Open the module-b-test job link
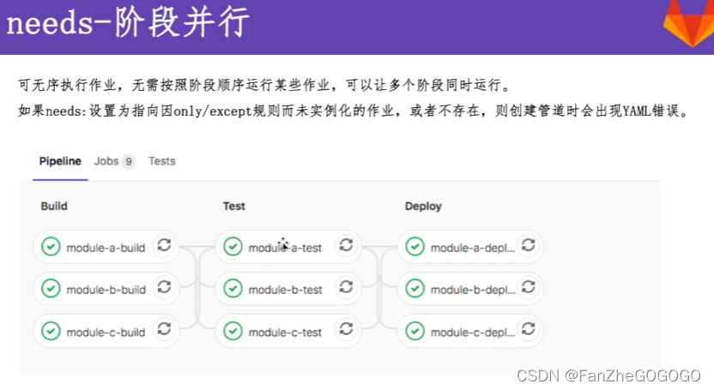 (286, 290)
